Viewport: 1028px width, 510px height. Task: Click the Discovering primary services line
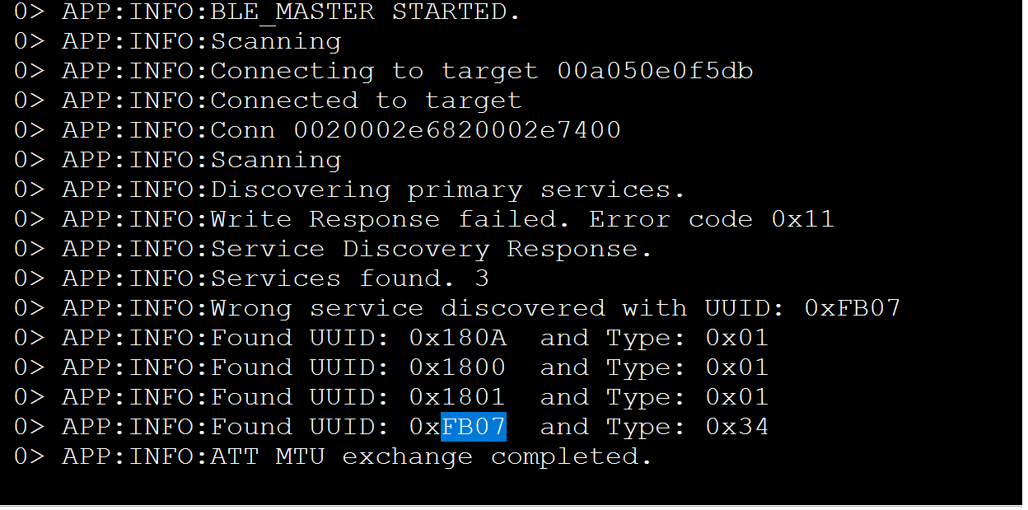point(349,189)
